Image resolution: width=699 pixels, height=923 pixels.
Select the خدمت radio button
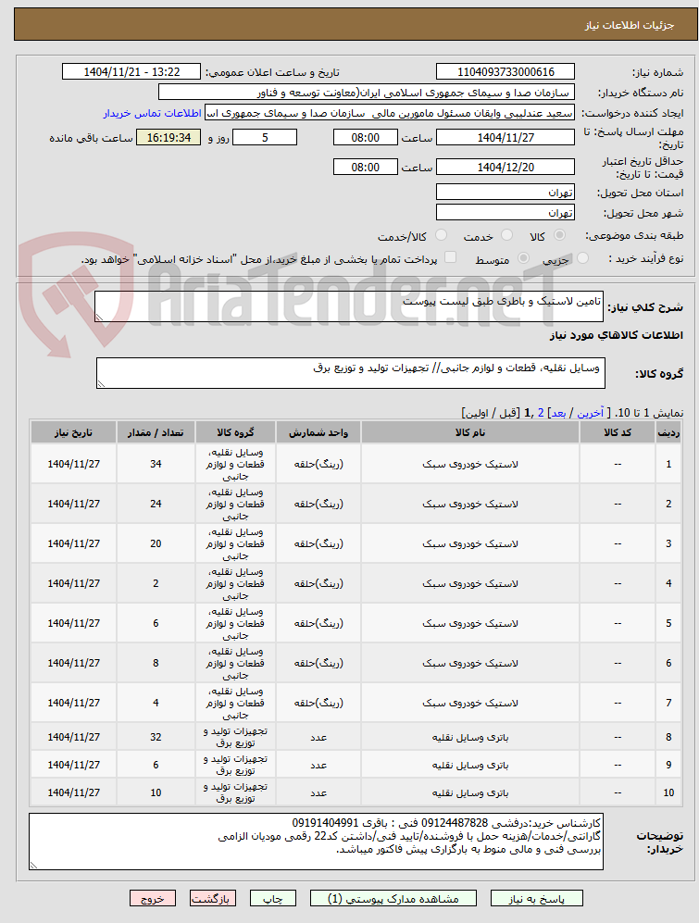coord(506,235)
